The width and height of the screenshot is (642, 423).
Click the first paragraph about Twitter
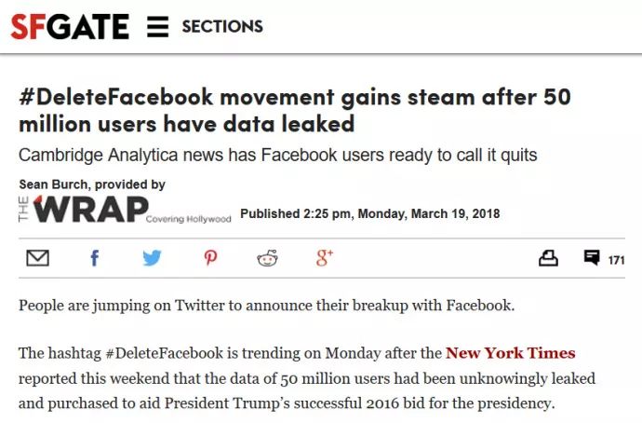pos(266,306)
